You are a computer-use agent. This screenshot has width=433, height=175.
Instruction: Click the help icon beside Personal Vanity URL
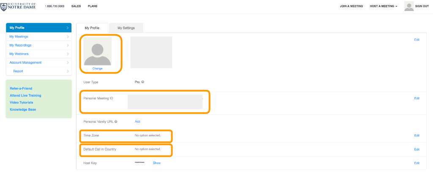coord(116,122)
